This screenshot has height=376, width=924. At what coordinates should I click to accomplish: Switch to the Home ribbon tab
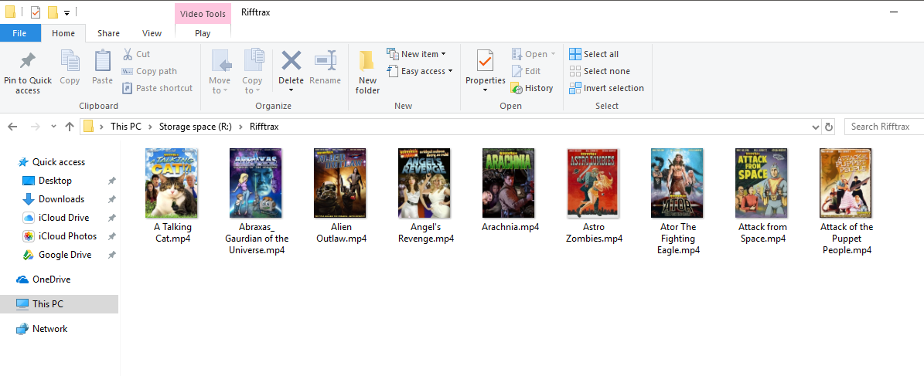[x=63, y=33]
